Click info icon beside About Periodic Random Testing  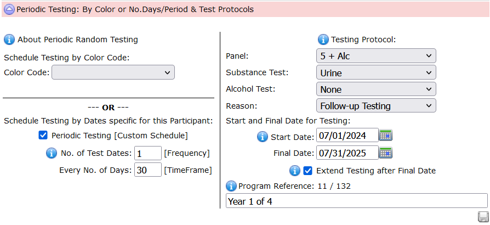tap(9, 40)
